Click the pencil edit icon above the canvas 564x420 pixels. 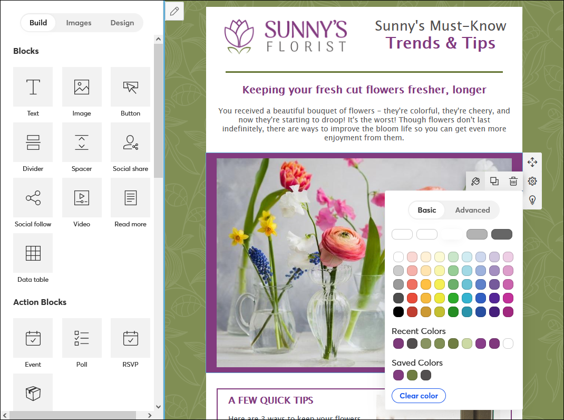coord(174,11)
